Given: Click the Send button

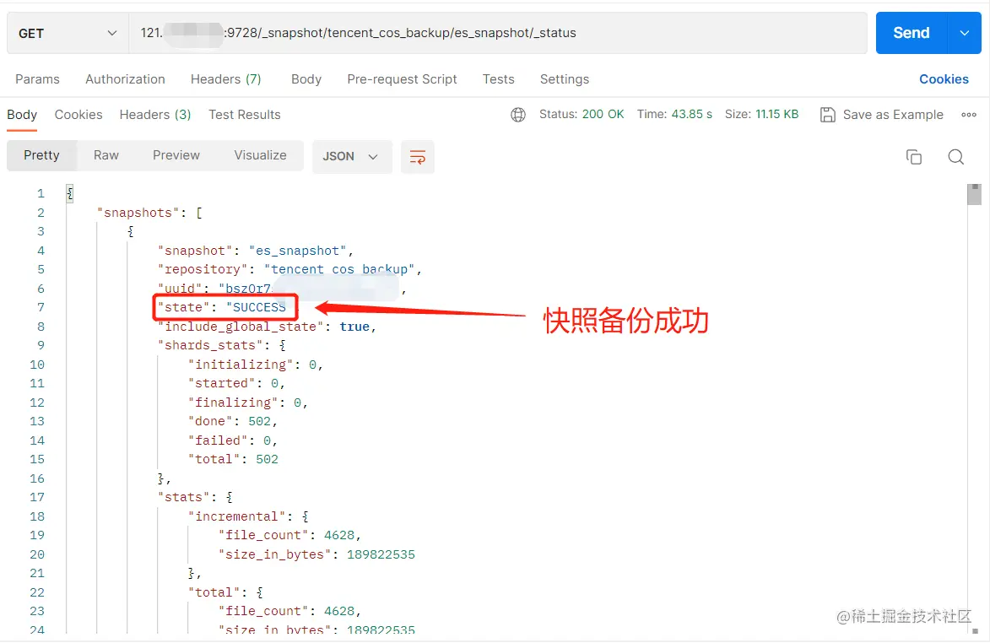Looking at the screenshot, I should [x=911, y=32].
